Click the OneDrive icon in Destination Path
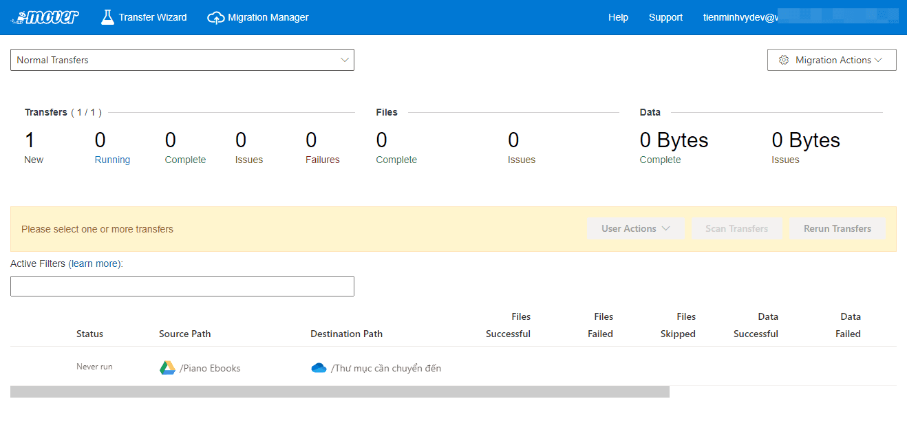Viewport: 907px width, 432px height. tap(319, 368)
